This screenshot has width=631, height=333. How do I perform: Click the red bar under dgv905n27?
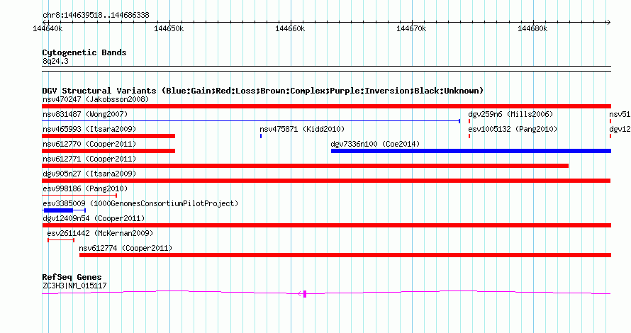click(x=326, y=181)
